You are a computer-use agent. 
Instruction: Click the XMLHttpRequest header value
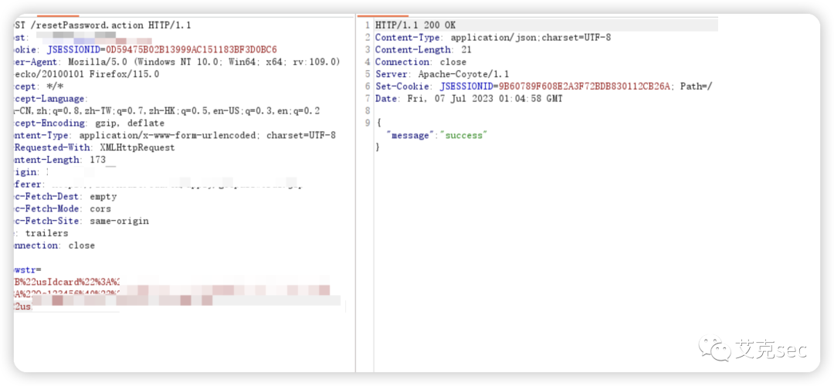[x=137, y=148]
